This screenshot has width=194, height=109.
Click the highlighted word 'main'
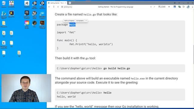point(72,25)
